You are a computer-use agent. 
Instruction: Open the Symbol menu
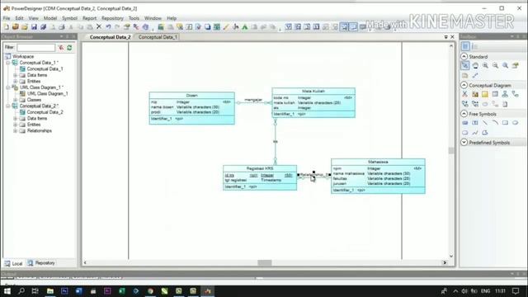pyautogui.click(x=69, y=18)
